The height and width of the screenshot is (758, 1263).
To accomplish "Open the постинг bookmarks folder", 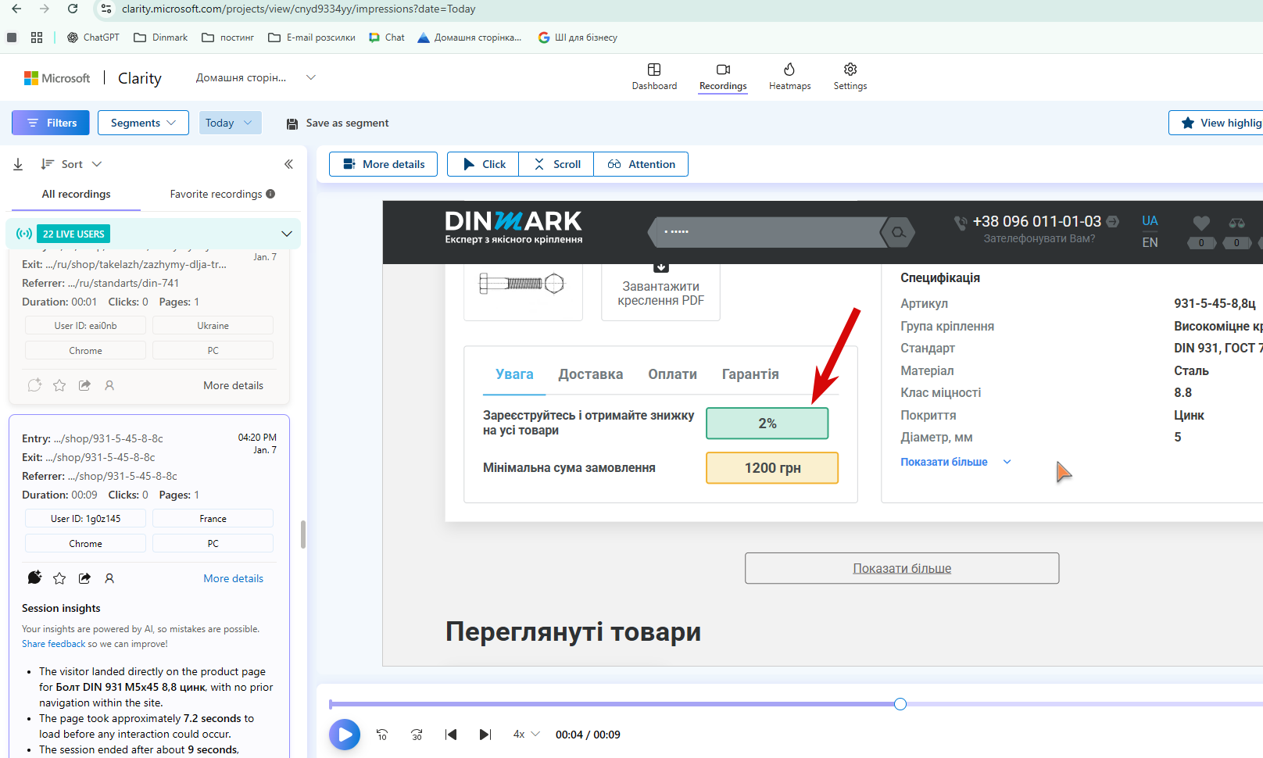I will [x=228, y=38].
